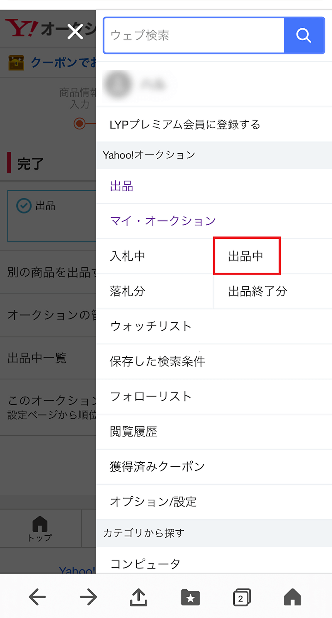
Task: Open 入札中 list
Action: 155,256
